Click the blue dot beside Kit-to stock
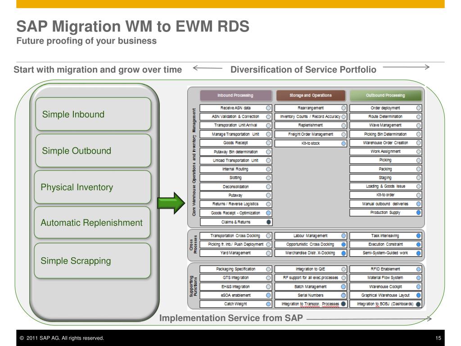The width and height of the screenshot is (461, 346). [x=343, y=143]
